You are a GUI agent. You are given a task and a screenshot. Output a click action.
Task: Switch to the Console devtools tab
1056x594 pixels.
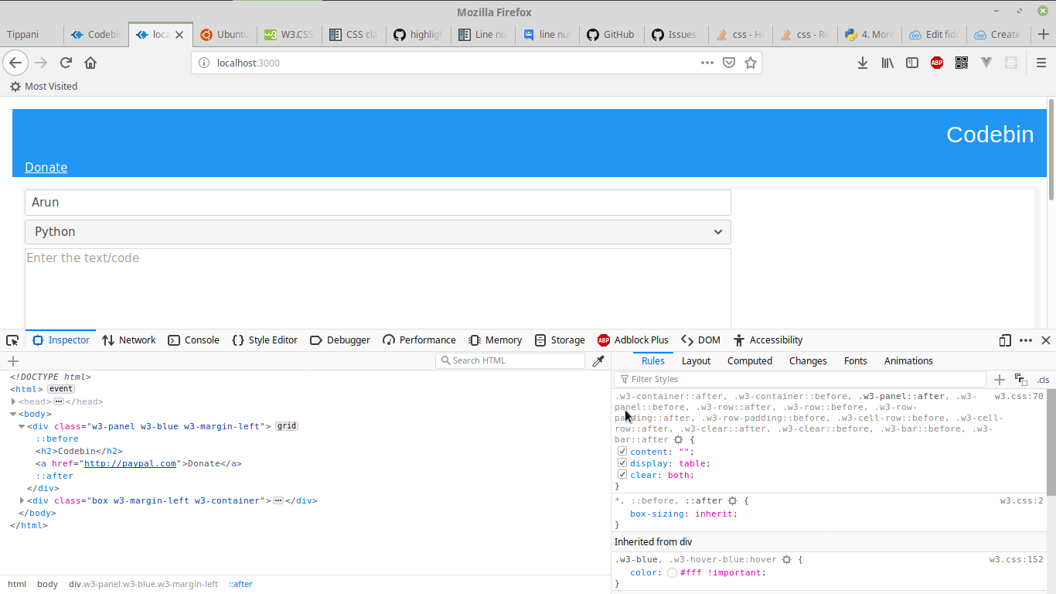(x=193, y=340)
